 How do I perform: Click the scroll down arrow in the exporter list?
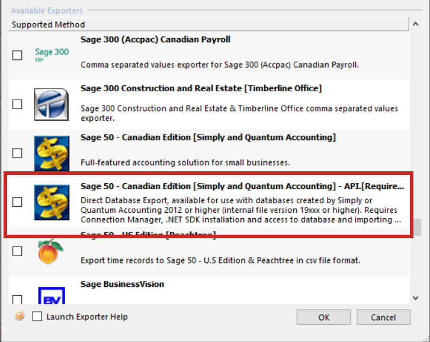pos(415,298)
